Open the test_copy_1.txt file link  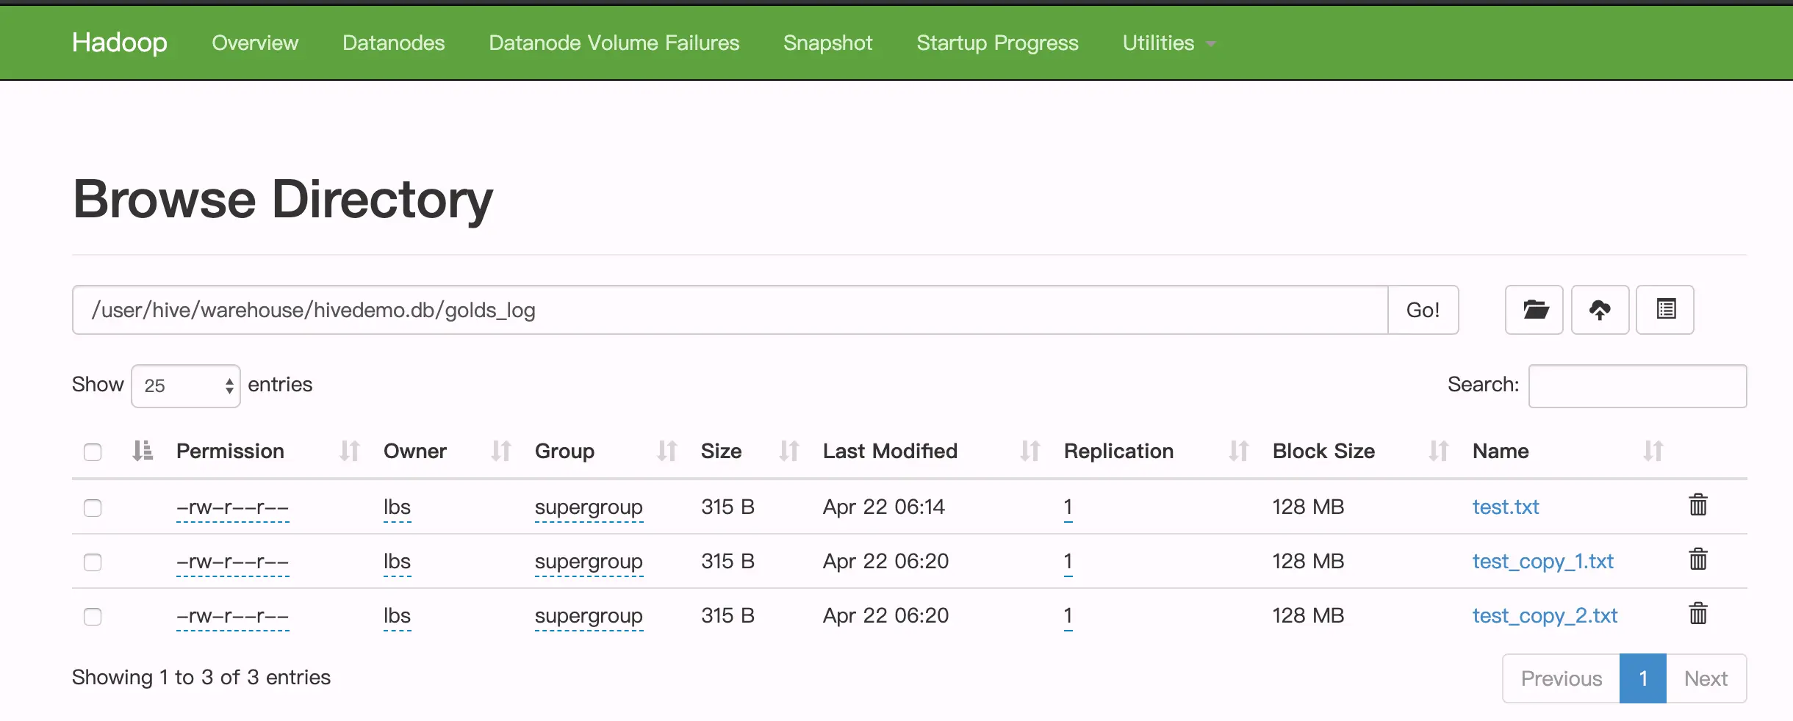(x=1542, y=562)
